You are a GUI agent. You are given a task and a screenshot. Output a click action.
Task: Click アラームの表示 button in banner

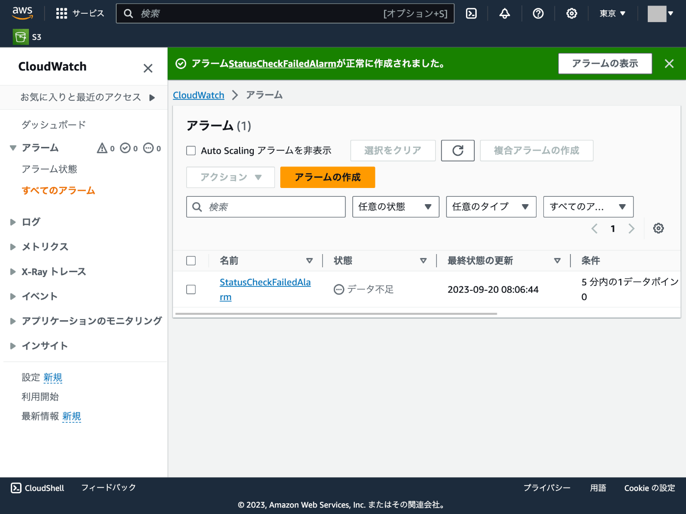click(605, 64)
